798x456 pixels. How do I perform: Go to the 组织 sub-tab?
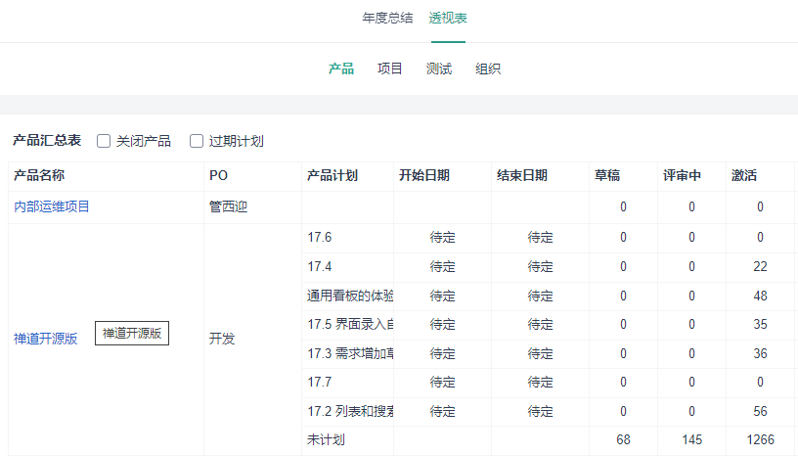point(488,68)
